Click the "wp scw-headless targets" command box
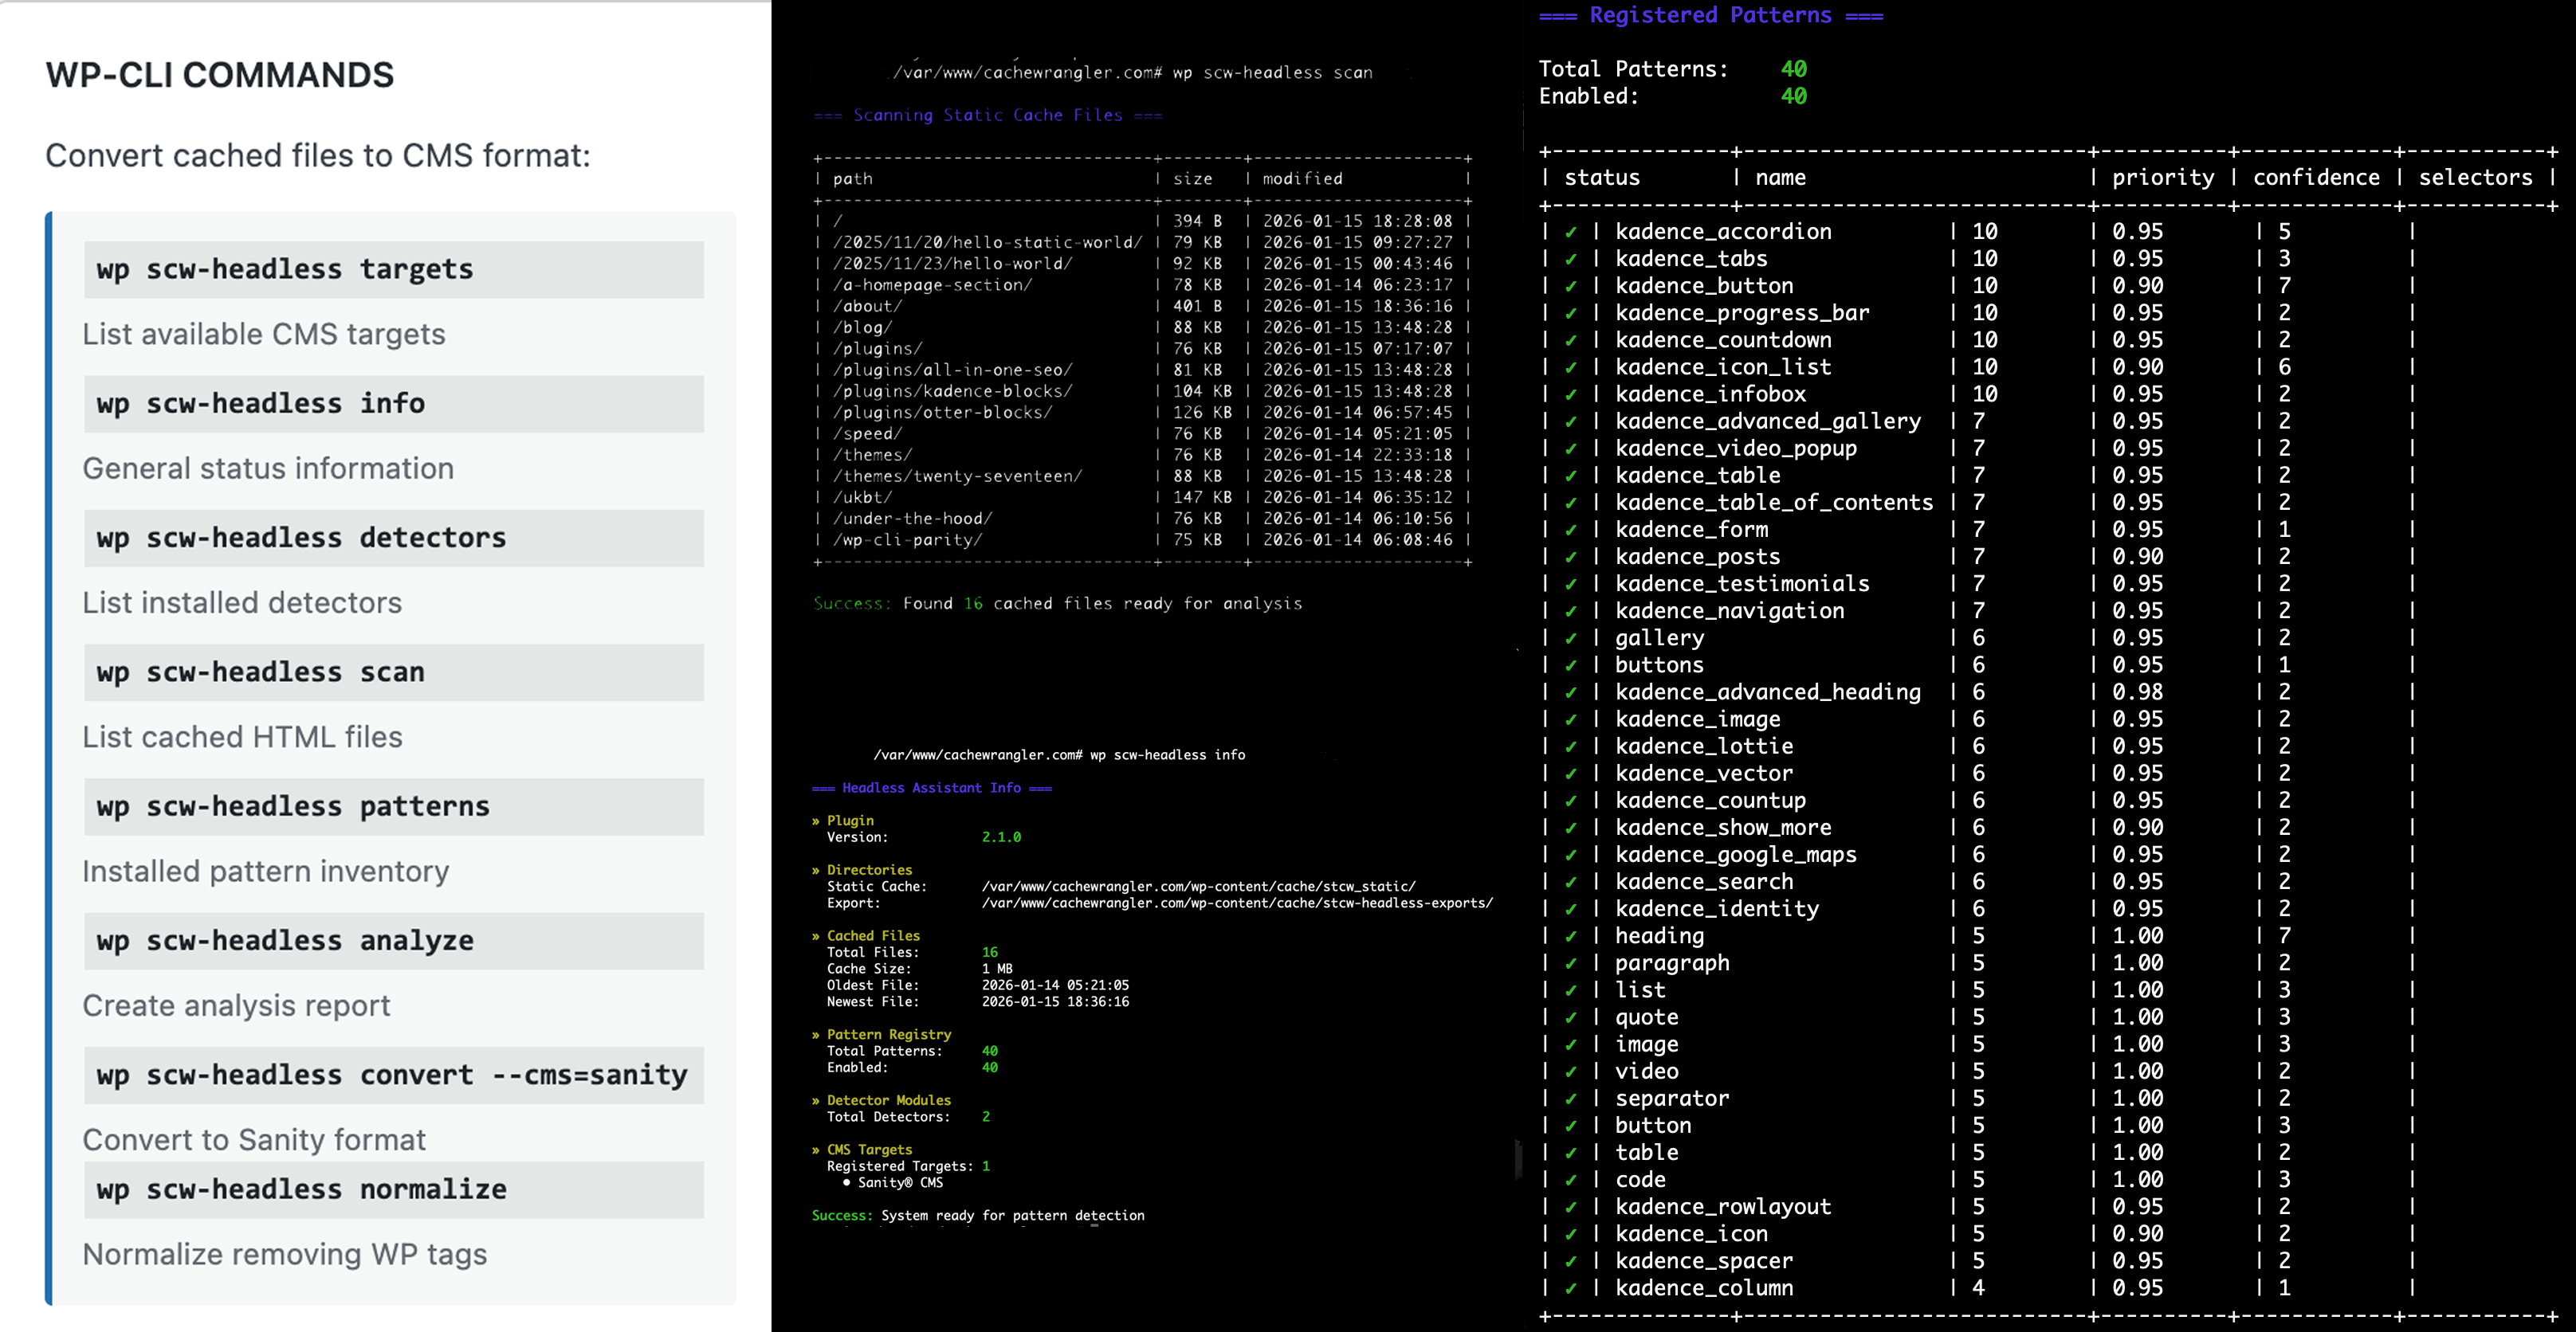 393,268
